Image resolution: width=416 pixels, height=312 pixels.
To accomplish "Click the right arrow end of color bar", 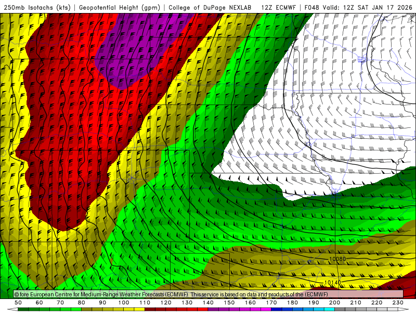I will click(x=404, y=309).
